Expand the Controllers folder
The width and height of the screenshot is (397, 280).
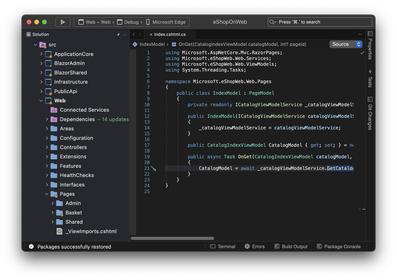pos(47,147)
